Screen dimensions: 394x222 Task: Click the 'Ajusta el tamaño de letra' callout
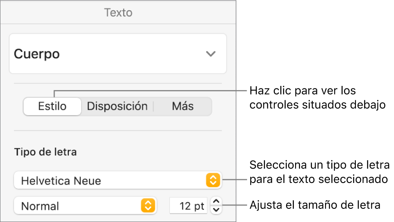pyautogui.click(x=314, y=205)
